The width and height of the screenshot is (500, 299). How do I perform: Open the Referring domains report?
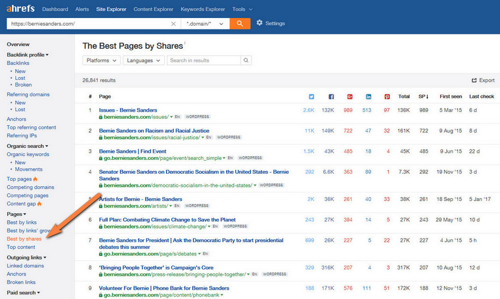click(x=28, y=94)
